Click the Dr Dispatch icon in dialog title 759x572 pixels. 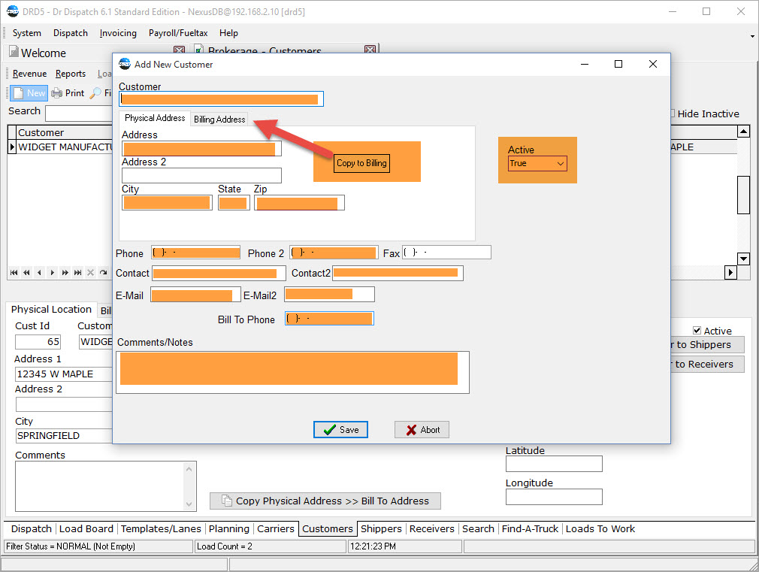click(x=125, y=64)
